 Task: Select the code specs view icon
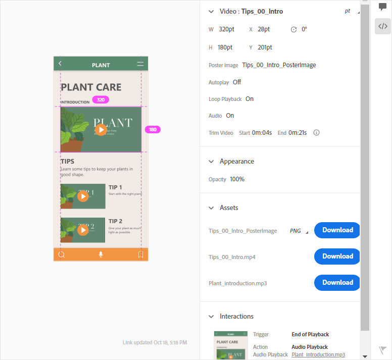click(383, 26)
